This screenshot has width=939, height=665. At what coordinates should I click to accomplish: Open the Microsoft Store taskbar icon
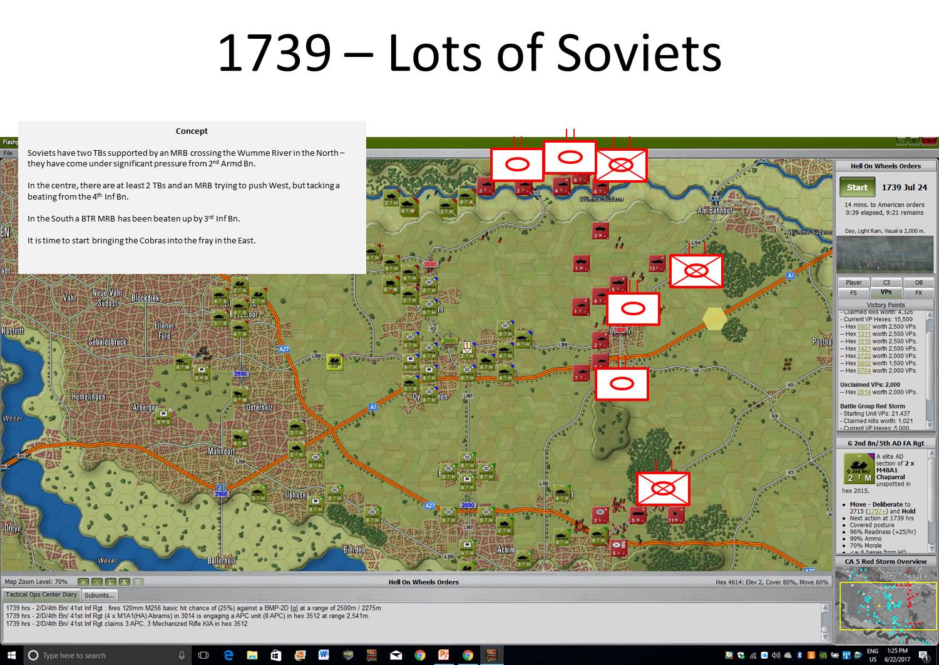click(276, 655)
